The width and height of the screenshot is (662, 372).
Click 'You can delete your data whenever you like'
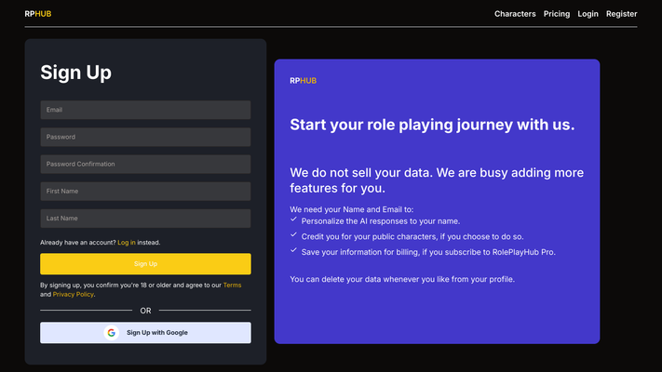click(402, 279)
